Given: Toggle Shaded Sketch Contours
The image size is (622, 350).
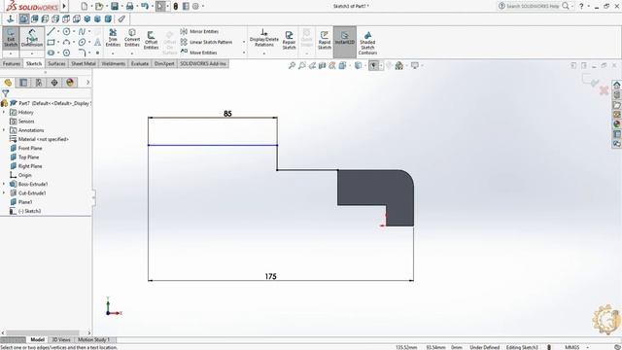Looking at the screenshot, I should pos(367,43).
